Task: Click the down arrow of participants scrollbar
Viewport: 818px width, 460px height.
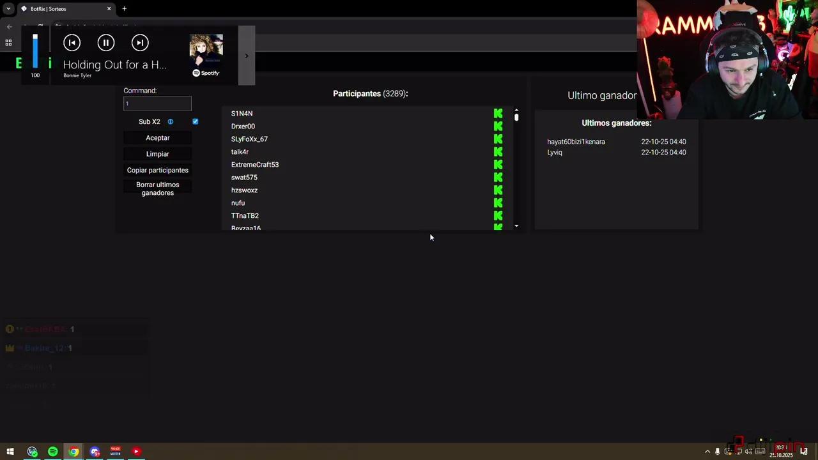Action: (x=516, y=226)
